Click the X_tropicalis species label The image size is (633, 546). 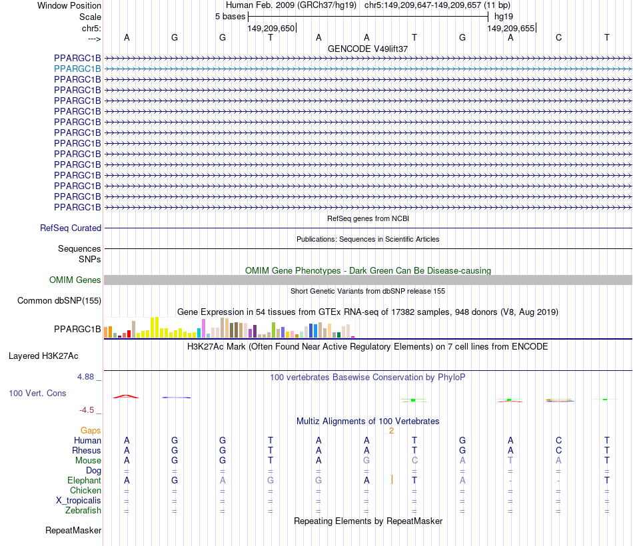(x=79, y=501)
